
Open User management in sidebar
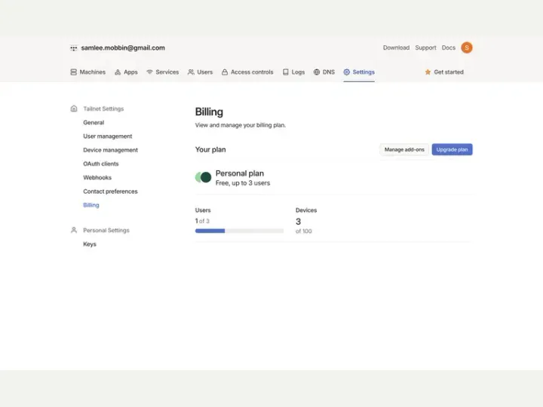point(108,136)
